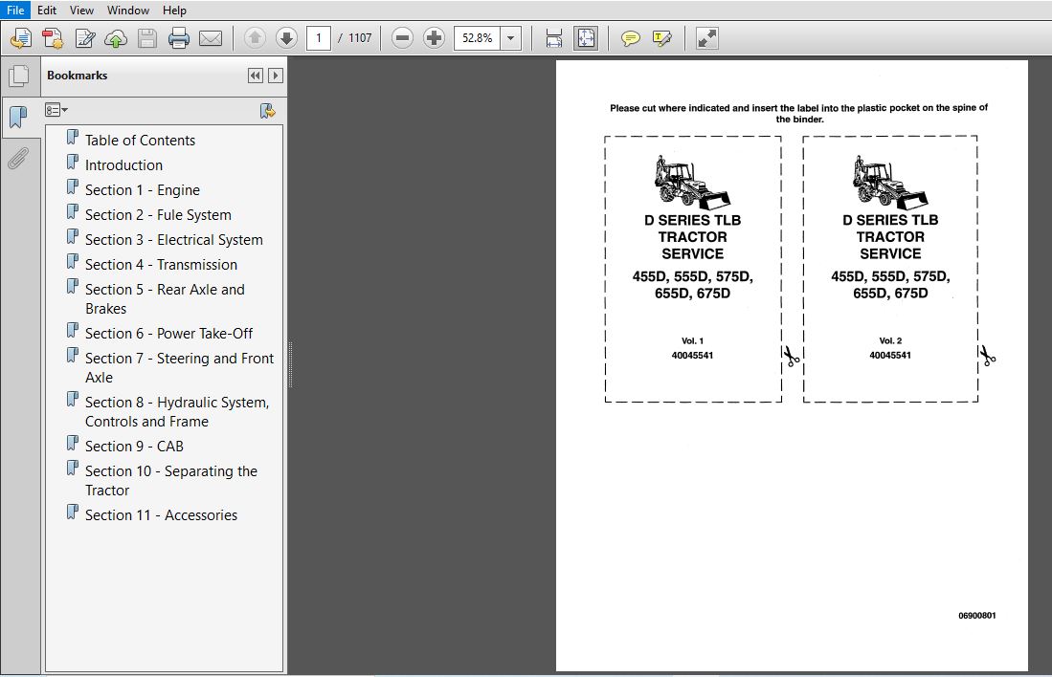Zoom out with the minus button
Image resolution: width=1052 pixels, height=677 pixels.
click(x=403, y=38)
